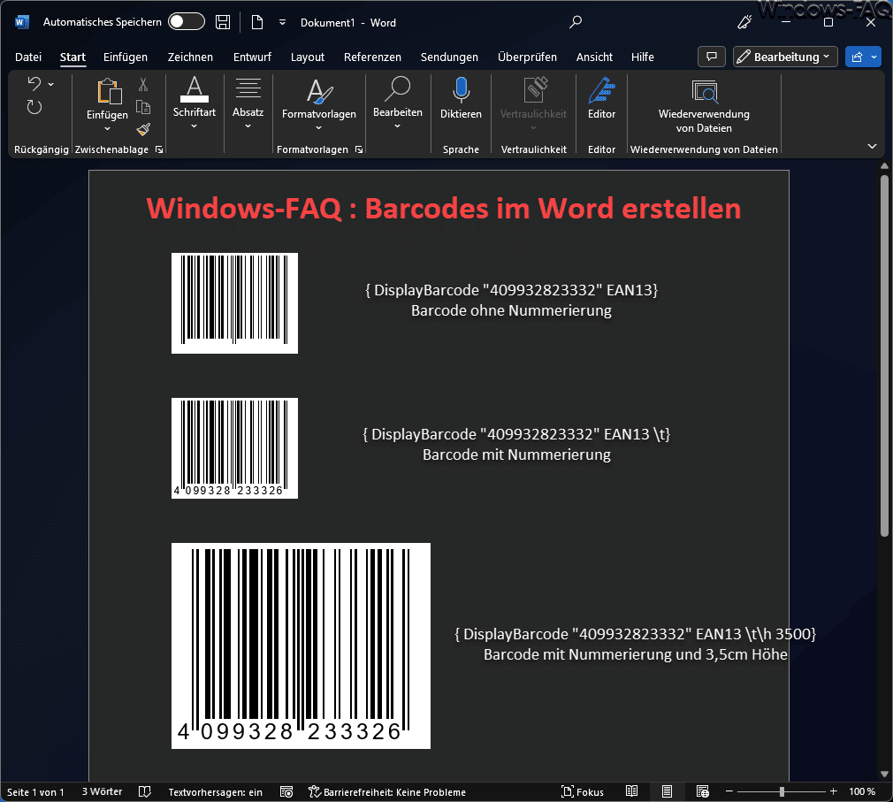Start Diktieren with the microphone icon
This screenshot has width=893, height=802.
[461, 98]
